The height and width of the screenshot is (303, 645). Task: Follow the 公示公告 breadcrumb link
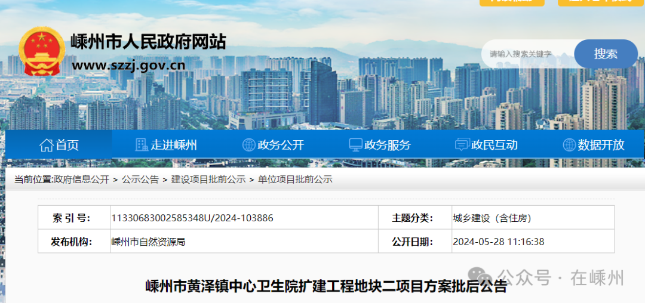pos(140,180)
